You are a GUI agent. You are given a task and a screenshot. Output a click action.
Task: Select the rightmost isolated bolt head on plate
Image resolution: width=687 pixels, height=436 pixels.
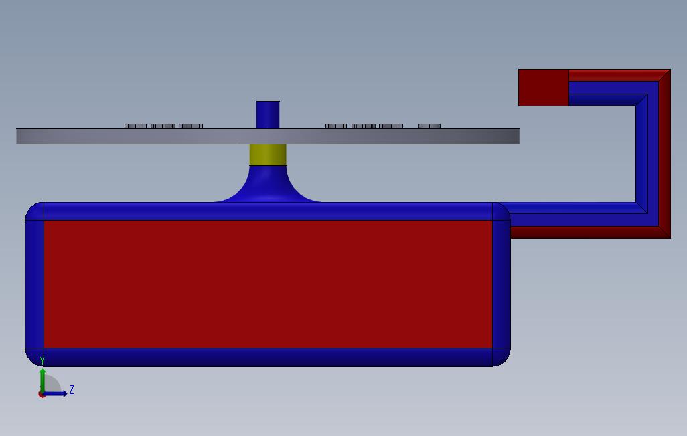coord(429,126)
